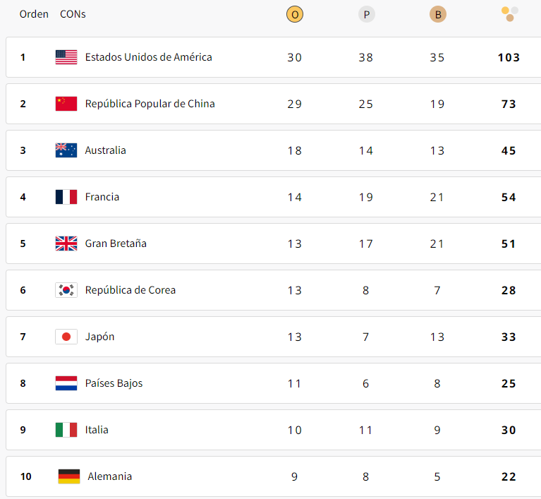The image size is (541, 499).
Task: Click the South Korea flag icon
Action: [66, 290]
